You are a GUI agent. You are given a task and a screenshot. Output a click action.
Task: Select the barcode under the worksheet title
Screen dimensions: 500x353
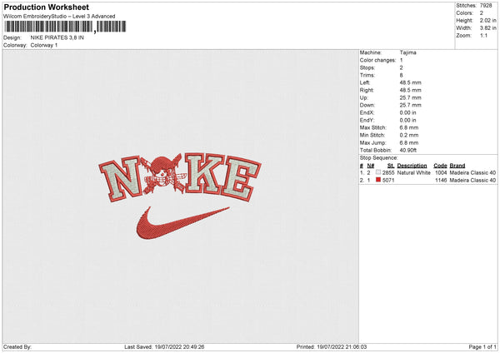pyautogui.click(x=65, y=27)
